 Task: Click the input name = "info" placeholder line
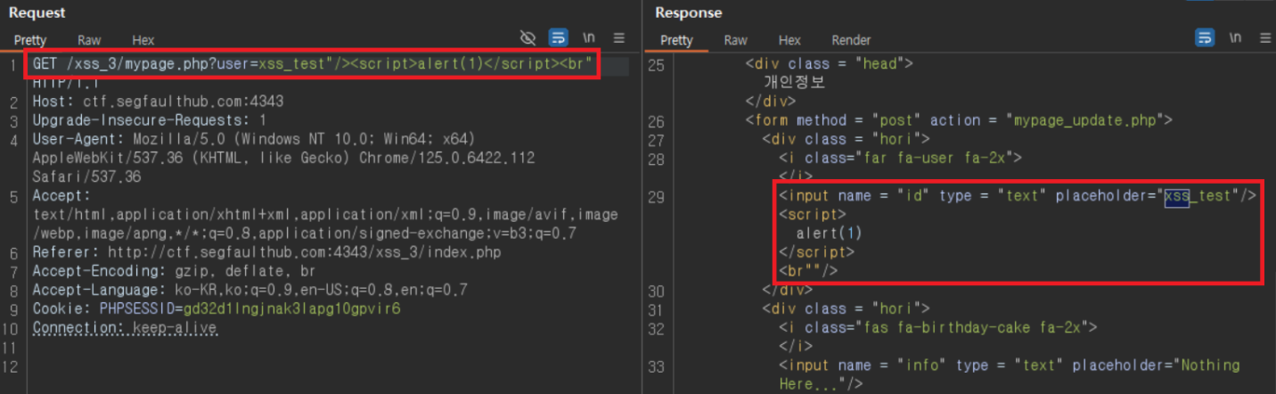click(x=1009, y=365)
